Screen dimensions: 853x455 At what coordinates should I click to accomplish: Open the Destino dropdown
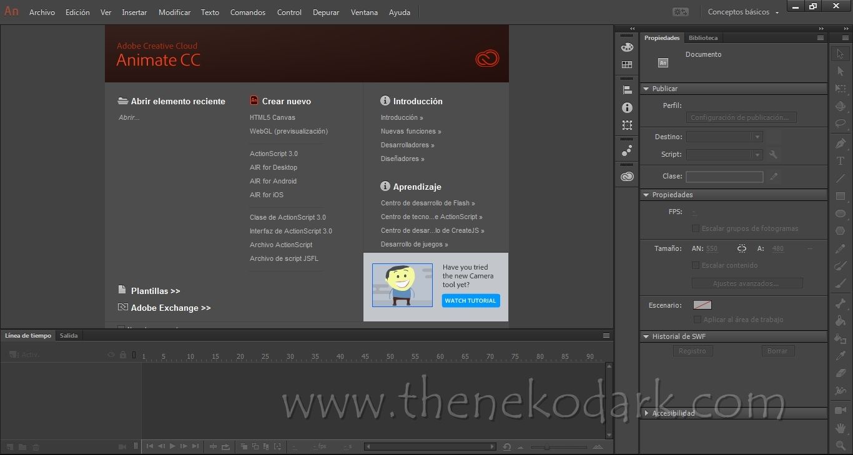point(724,137)
